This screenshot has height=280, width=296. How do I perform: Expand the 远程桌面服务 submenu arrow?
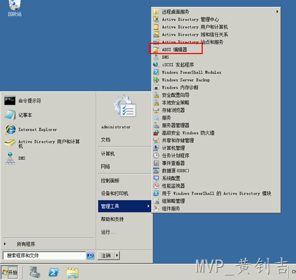click(x=277, y=12)
